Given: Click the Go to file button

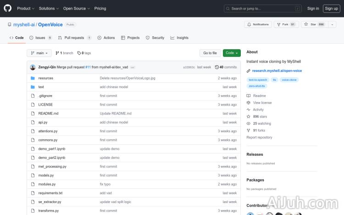Looking at the screenshot, I should (210, 53).
